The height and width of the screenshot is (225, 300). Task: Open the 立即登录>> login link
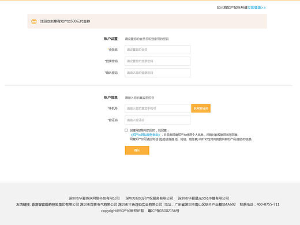pyautogui.click(x=257, y=7)
